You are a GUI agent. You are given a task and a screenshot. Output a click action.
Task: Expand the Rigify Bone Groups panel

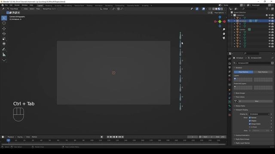click(x=242, y=139)
